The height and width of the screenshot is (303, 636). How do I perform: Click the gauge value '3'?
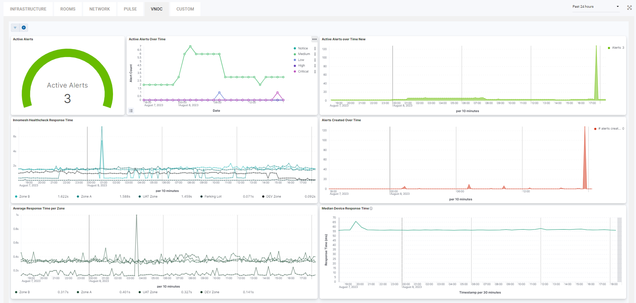pyautogui.click(x=67, y=99)
